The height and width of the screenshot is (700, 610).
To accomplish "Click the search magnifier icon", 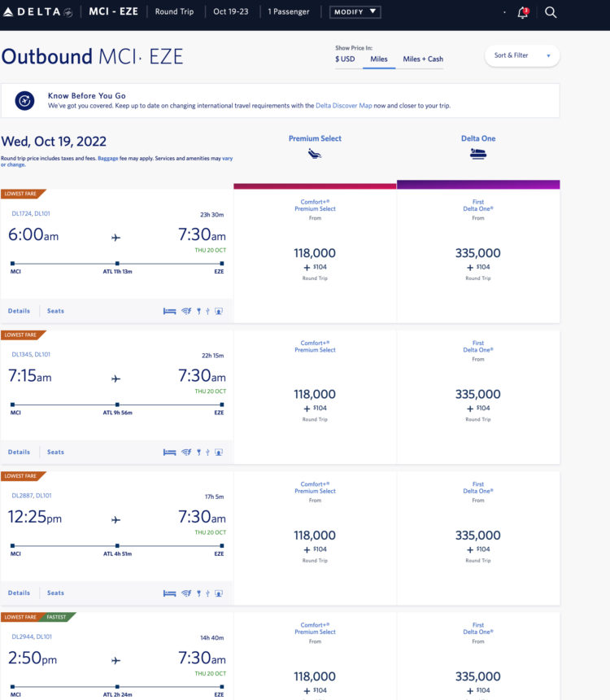I will click(551, 12).
